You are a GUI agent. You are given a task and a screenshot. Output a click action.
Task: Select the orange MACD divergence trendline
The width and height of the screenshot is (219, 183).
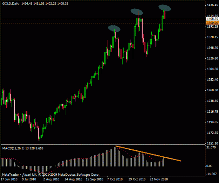click(148, 153)
